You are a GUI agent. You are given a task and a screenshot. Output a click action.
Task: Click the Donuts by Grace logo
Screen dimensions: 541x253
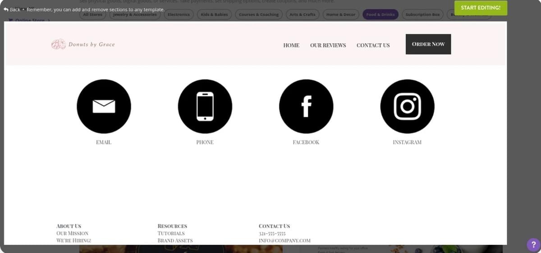tap(83, 44)
